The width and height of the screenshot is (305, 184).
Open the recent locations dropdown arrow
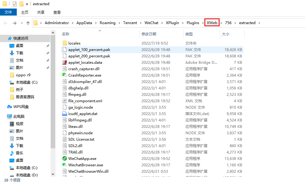[x=22, y=23]
